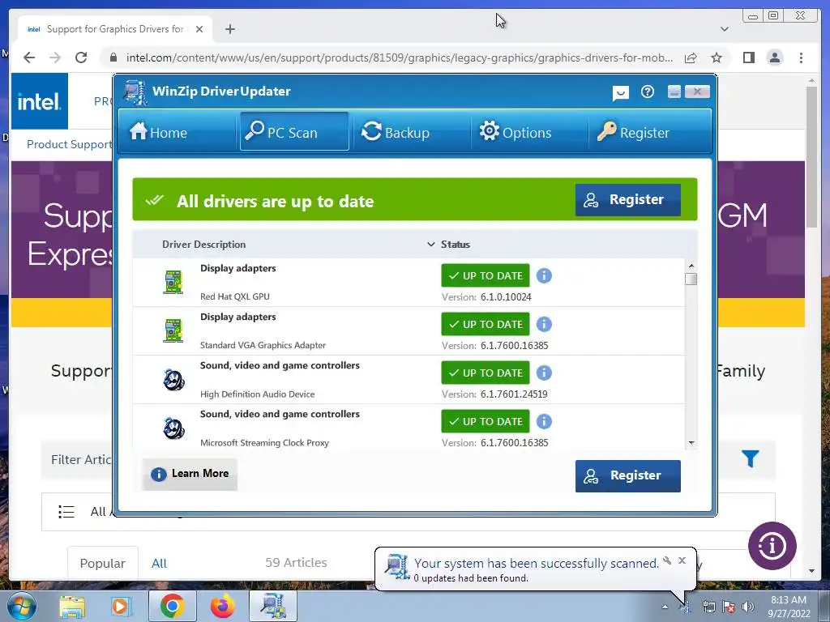Close the Support for Graphics Drivers tab

click(x=199, y=29)
